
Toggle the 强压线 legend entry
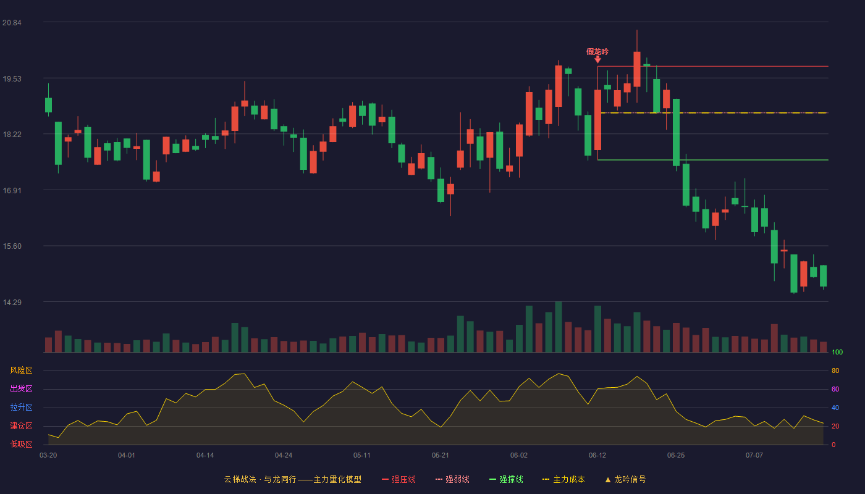399,479
